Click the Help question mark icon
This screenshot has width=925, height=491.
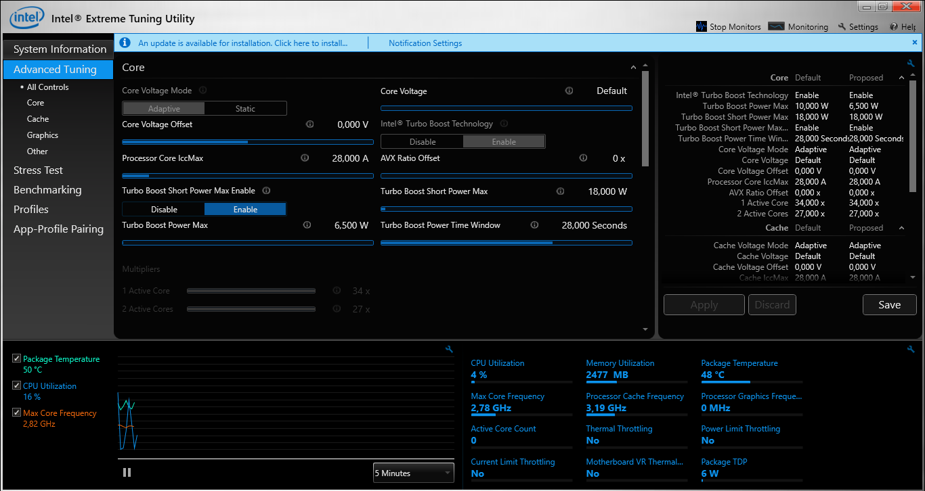click(x=895, y=26)
